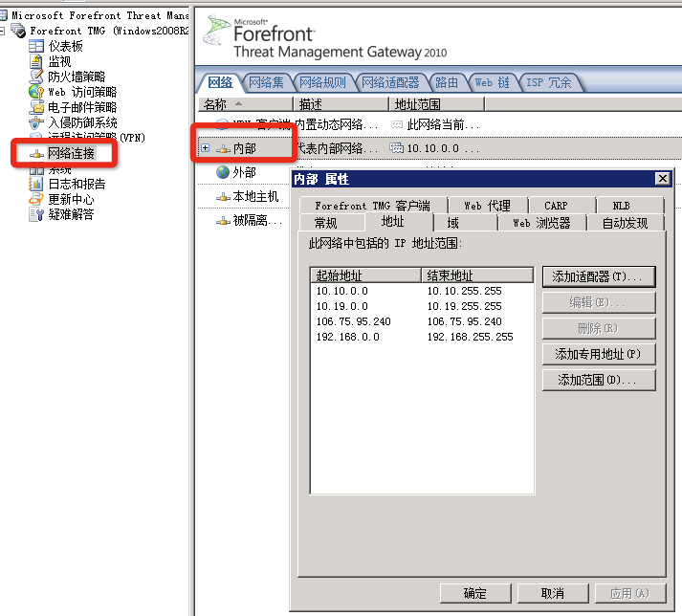Viewport: 682px width, 616px height.
Task: Select 日志和报告 in the tree
Action: click(x=77, y=184)
